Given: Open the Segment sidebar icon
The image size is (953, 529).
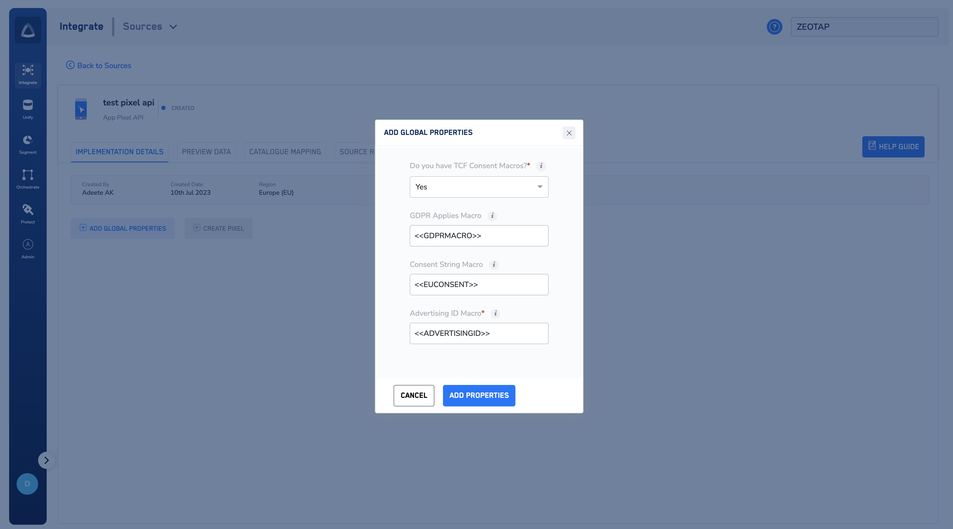Looking at the screenshot, I should 28,144.
